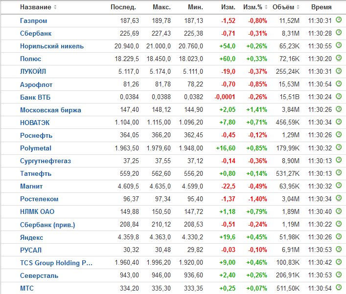Click the clock icon in the Сбербанк (прив.) row
This screenshot has width=346, height=294.
tap(339, 224)
